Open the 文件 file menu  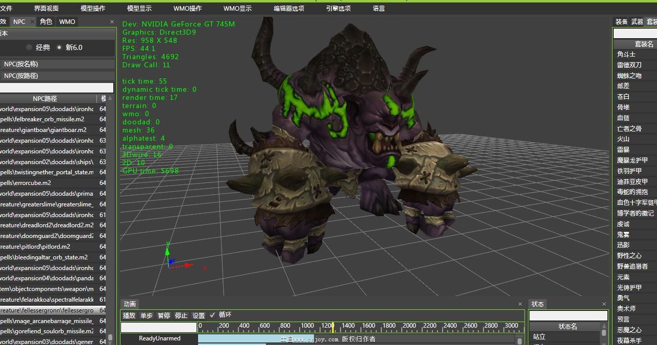point(6,8)
